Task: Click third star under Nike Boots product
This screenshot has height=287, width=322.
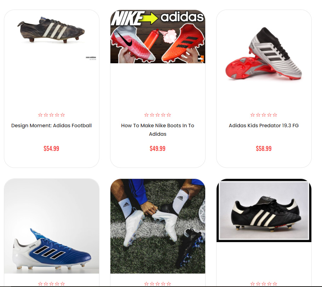Action: point(157,115)
